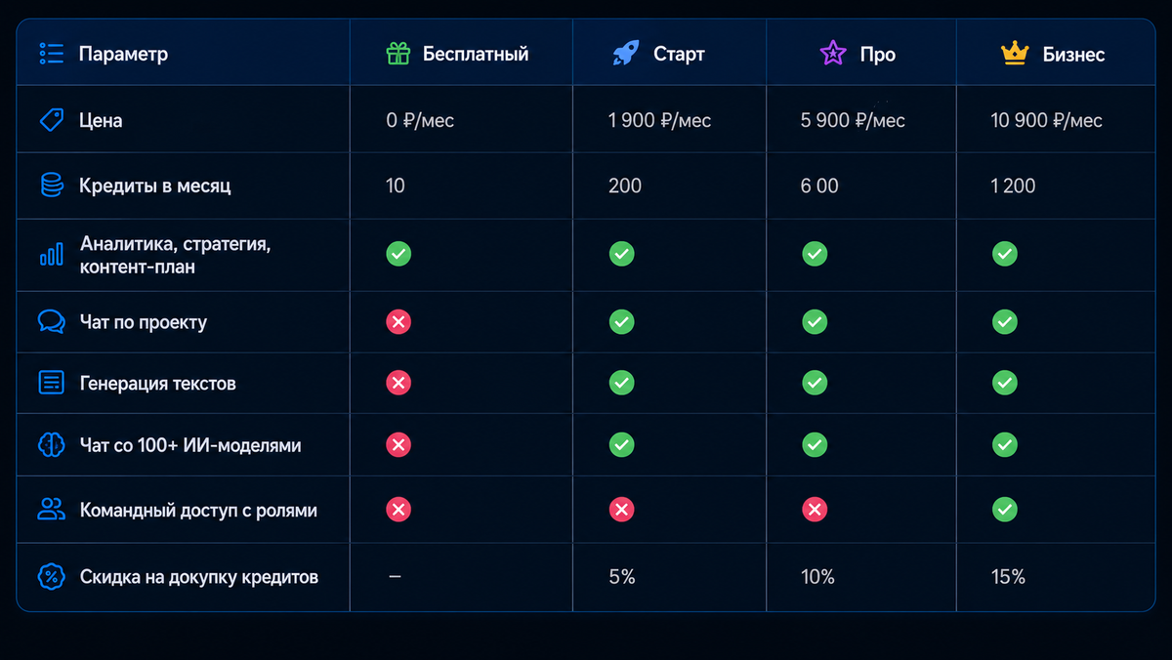Click the list icon next to Параметр
This screenshot has height=660, width=1172.
pyautogui.click(x=51, y=53)
